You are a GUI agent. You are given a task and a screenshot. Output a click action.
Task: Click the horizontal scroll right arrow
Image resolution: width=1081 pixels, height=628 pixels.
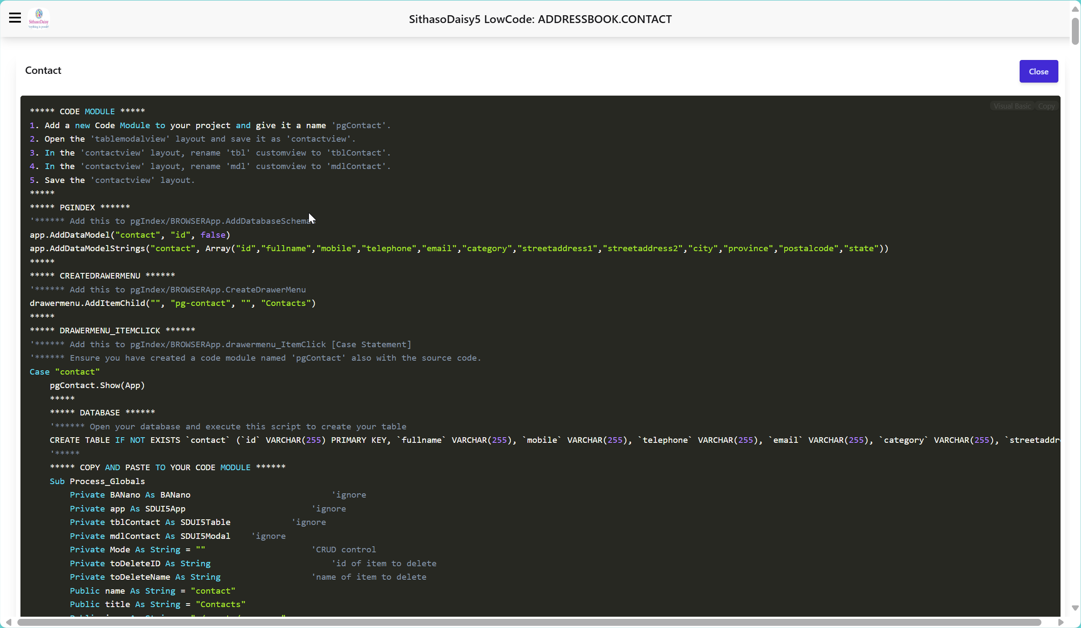[x=1060, y=622]
